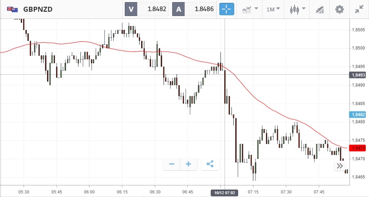Collapse the chart with shrink arrows icon

pos(359,9)
